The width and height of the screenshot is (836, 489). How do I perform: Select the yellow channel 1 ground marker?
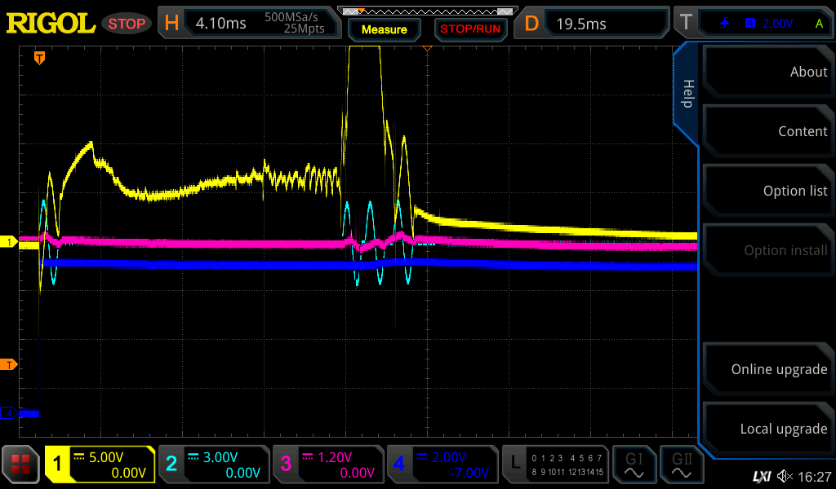(8, 242)
